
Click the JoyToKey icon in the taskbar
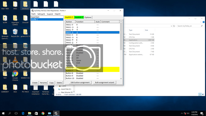(x=56, y=113)
